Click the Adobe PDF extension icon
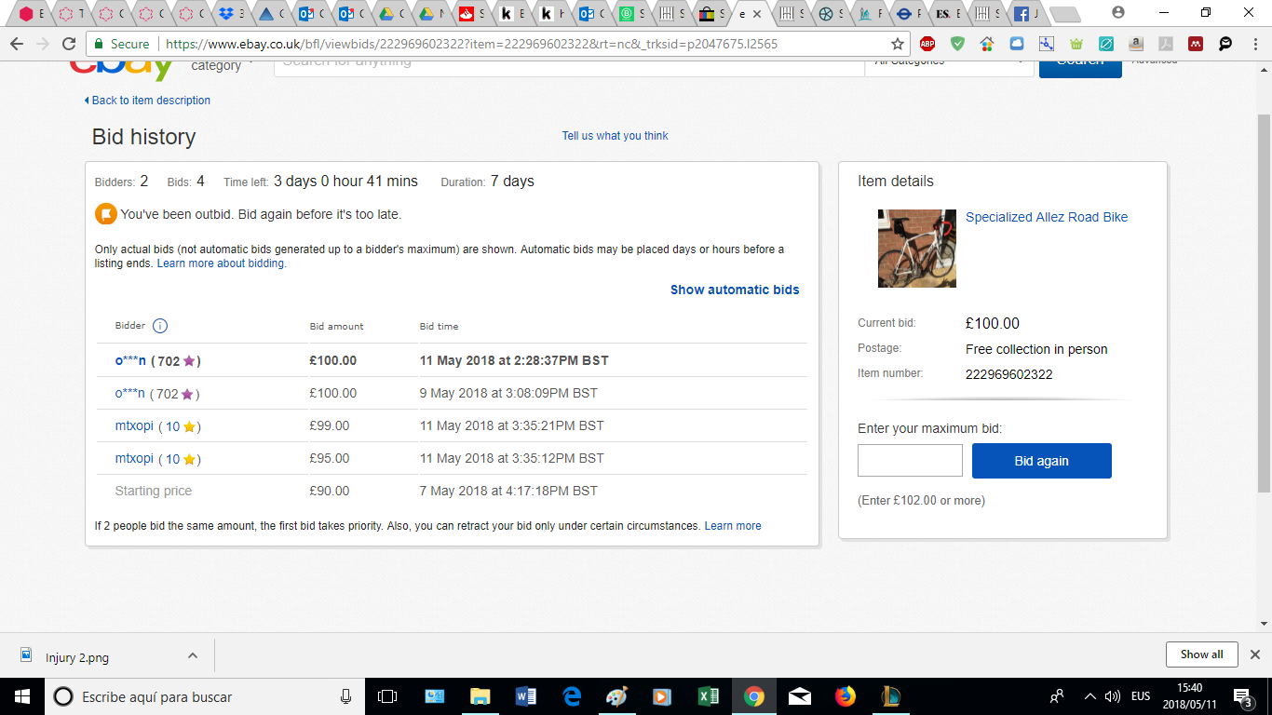 pos(1165,44)
